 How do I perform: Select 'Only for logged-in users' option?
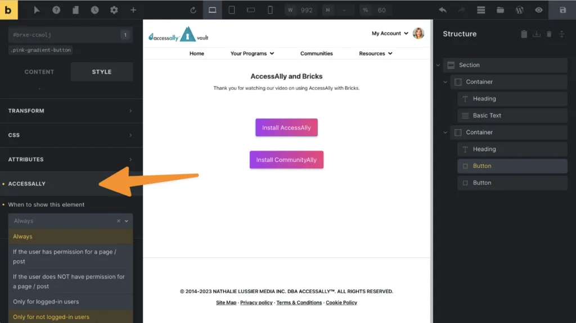pyautogui.click(x=70, y=302)
